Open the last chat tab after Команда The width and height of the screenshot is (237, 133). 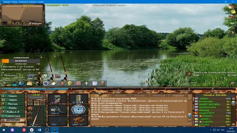(x=178, y=95)
